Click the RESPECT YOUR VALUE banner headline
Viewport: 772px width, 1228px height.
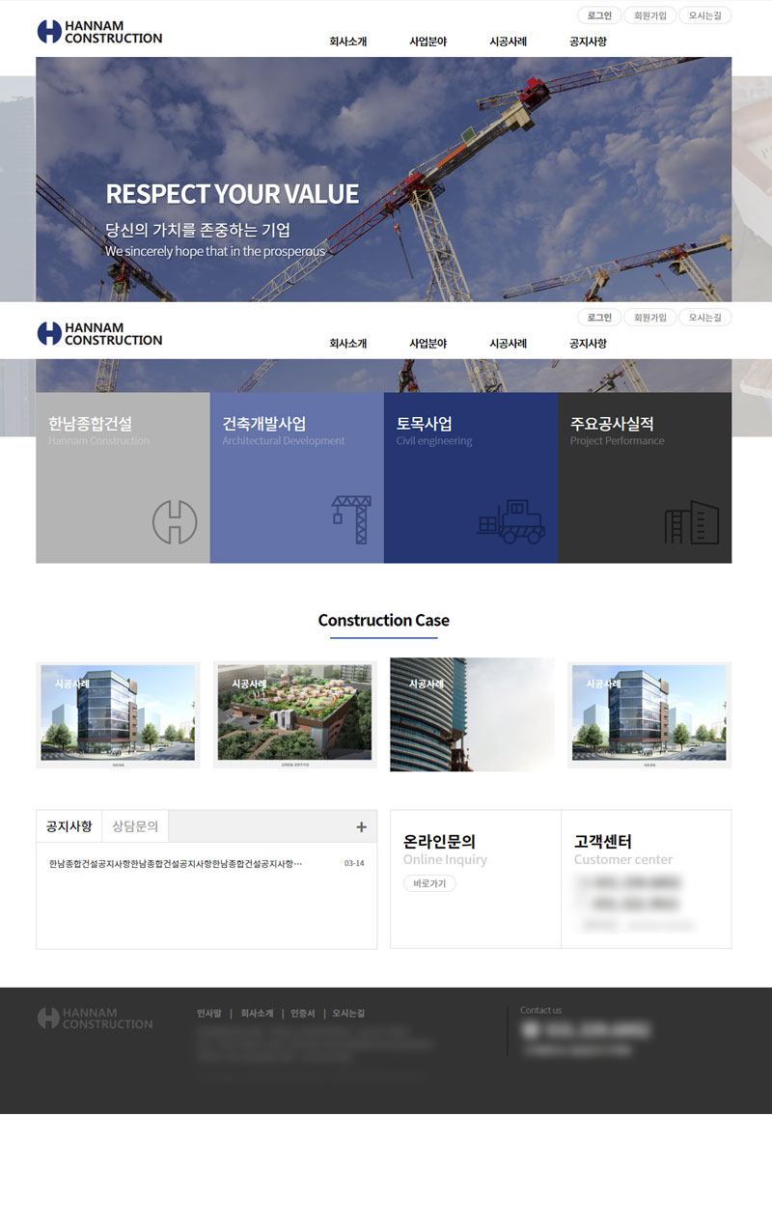[232, 194]
